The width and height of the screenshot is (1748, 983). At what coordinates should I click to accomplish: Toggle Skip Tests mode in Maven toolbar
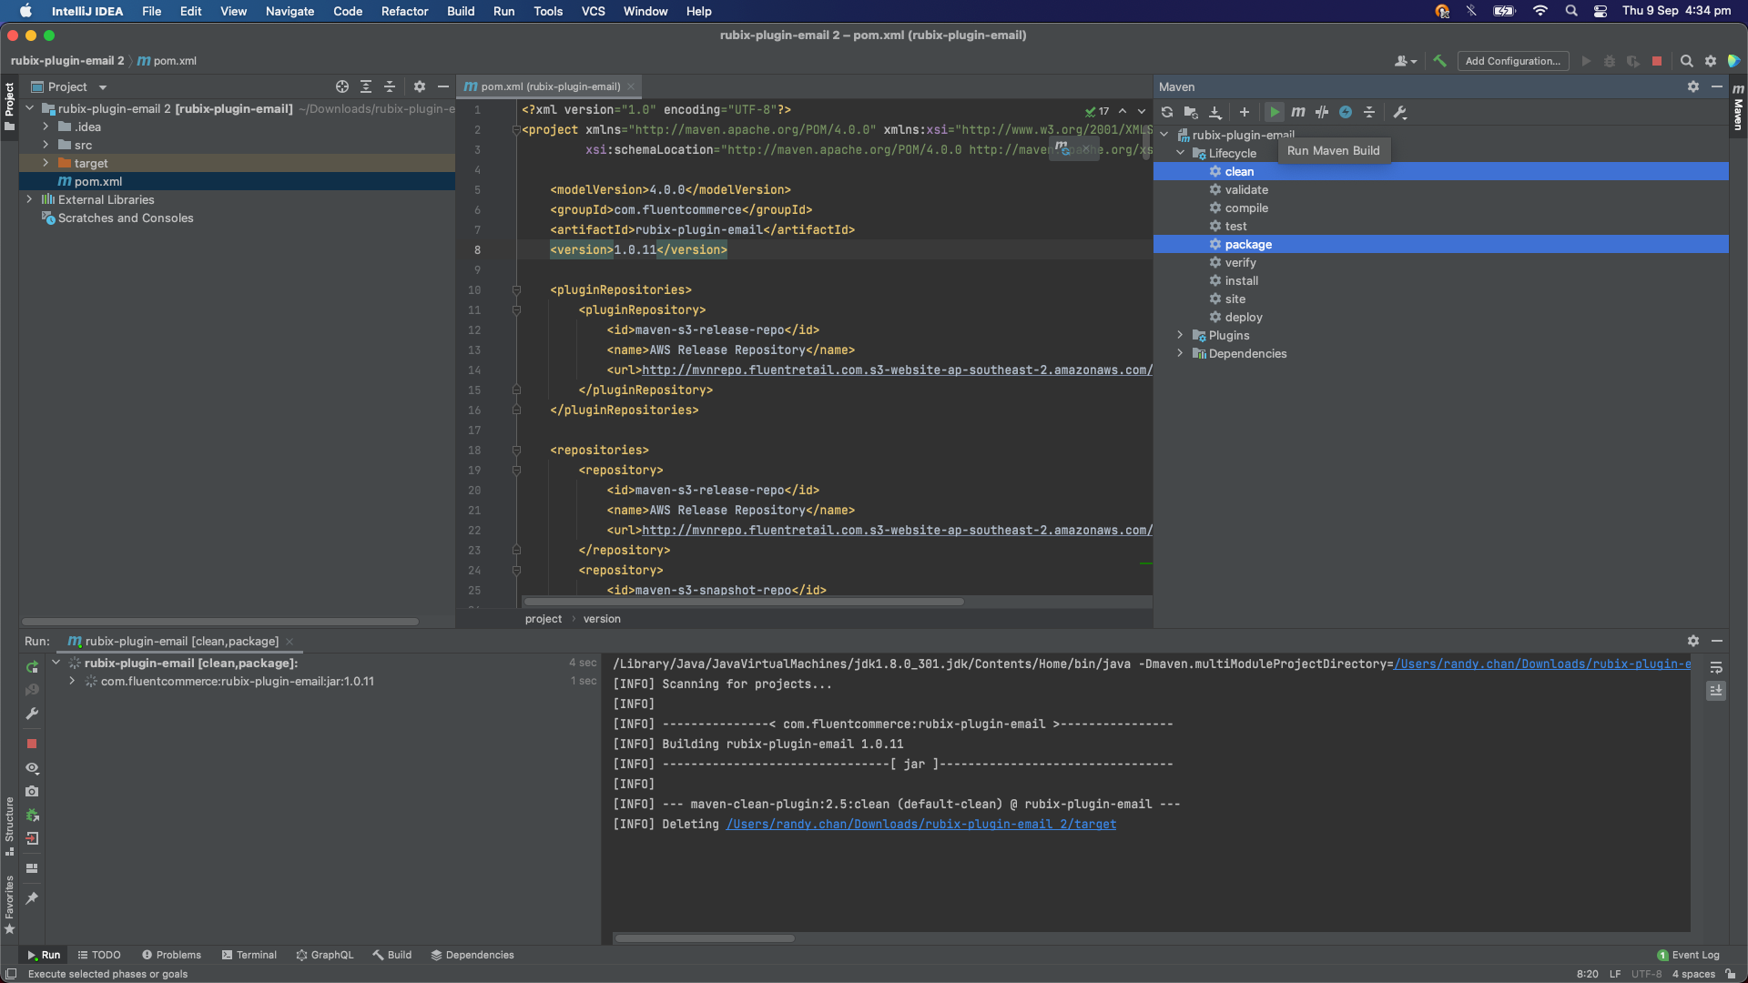pos(1345,112)
